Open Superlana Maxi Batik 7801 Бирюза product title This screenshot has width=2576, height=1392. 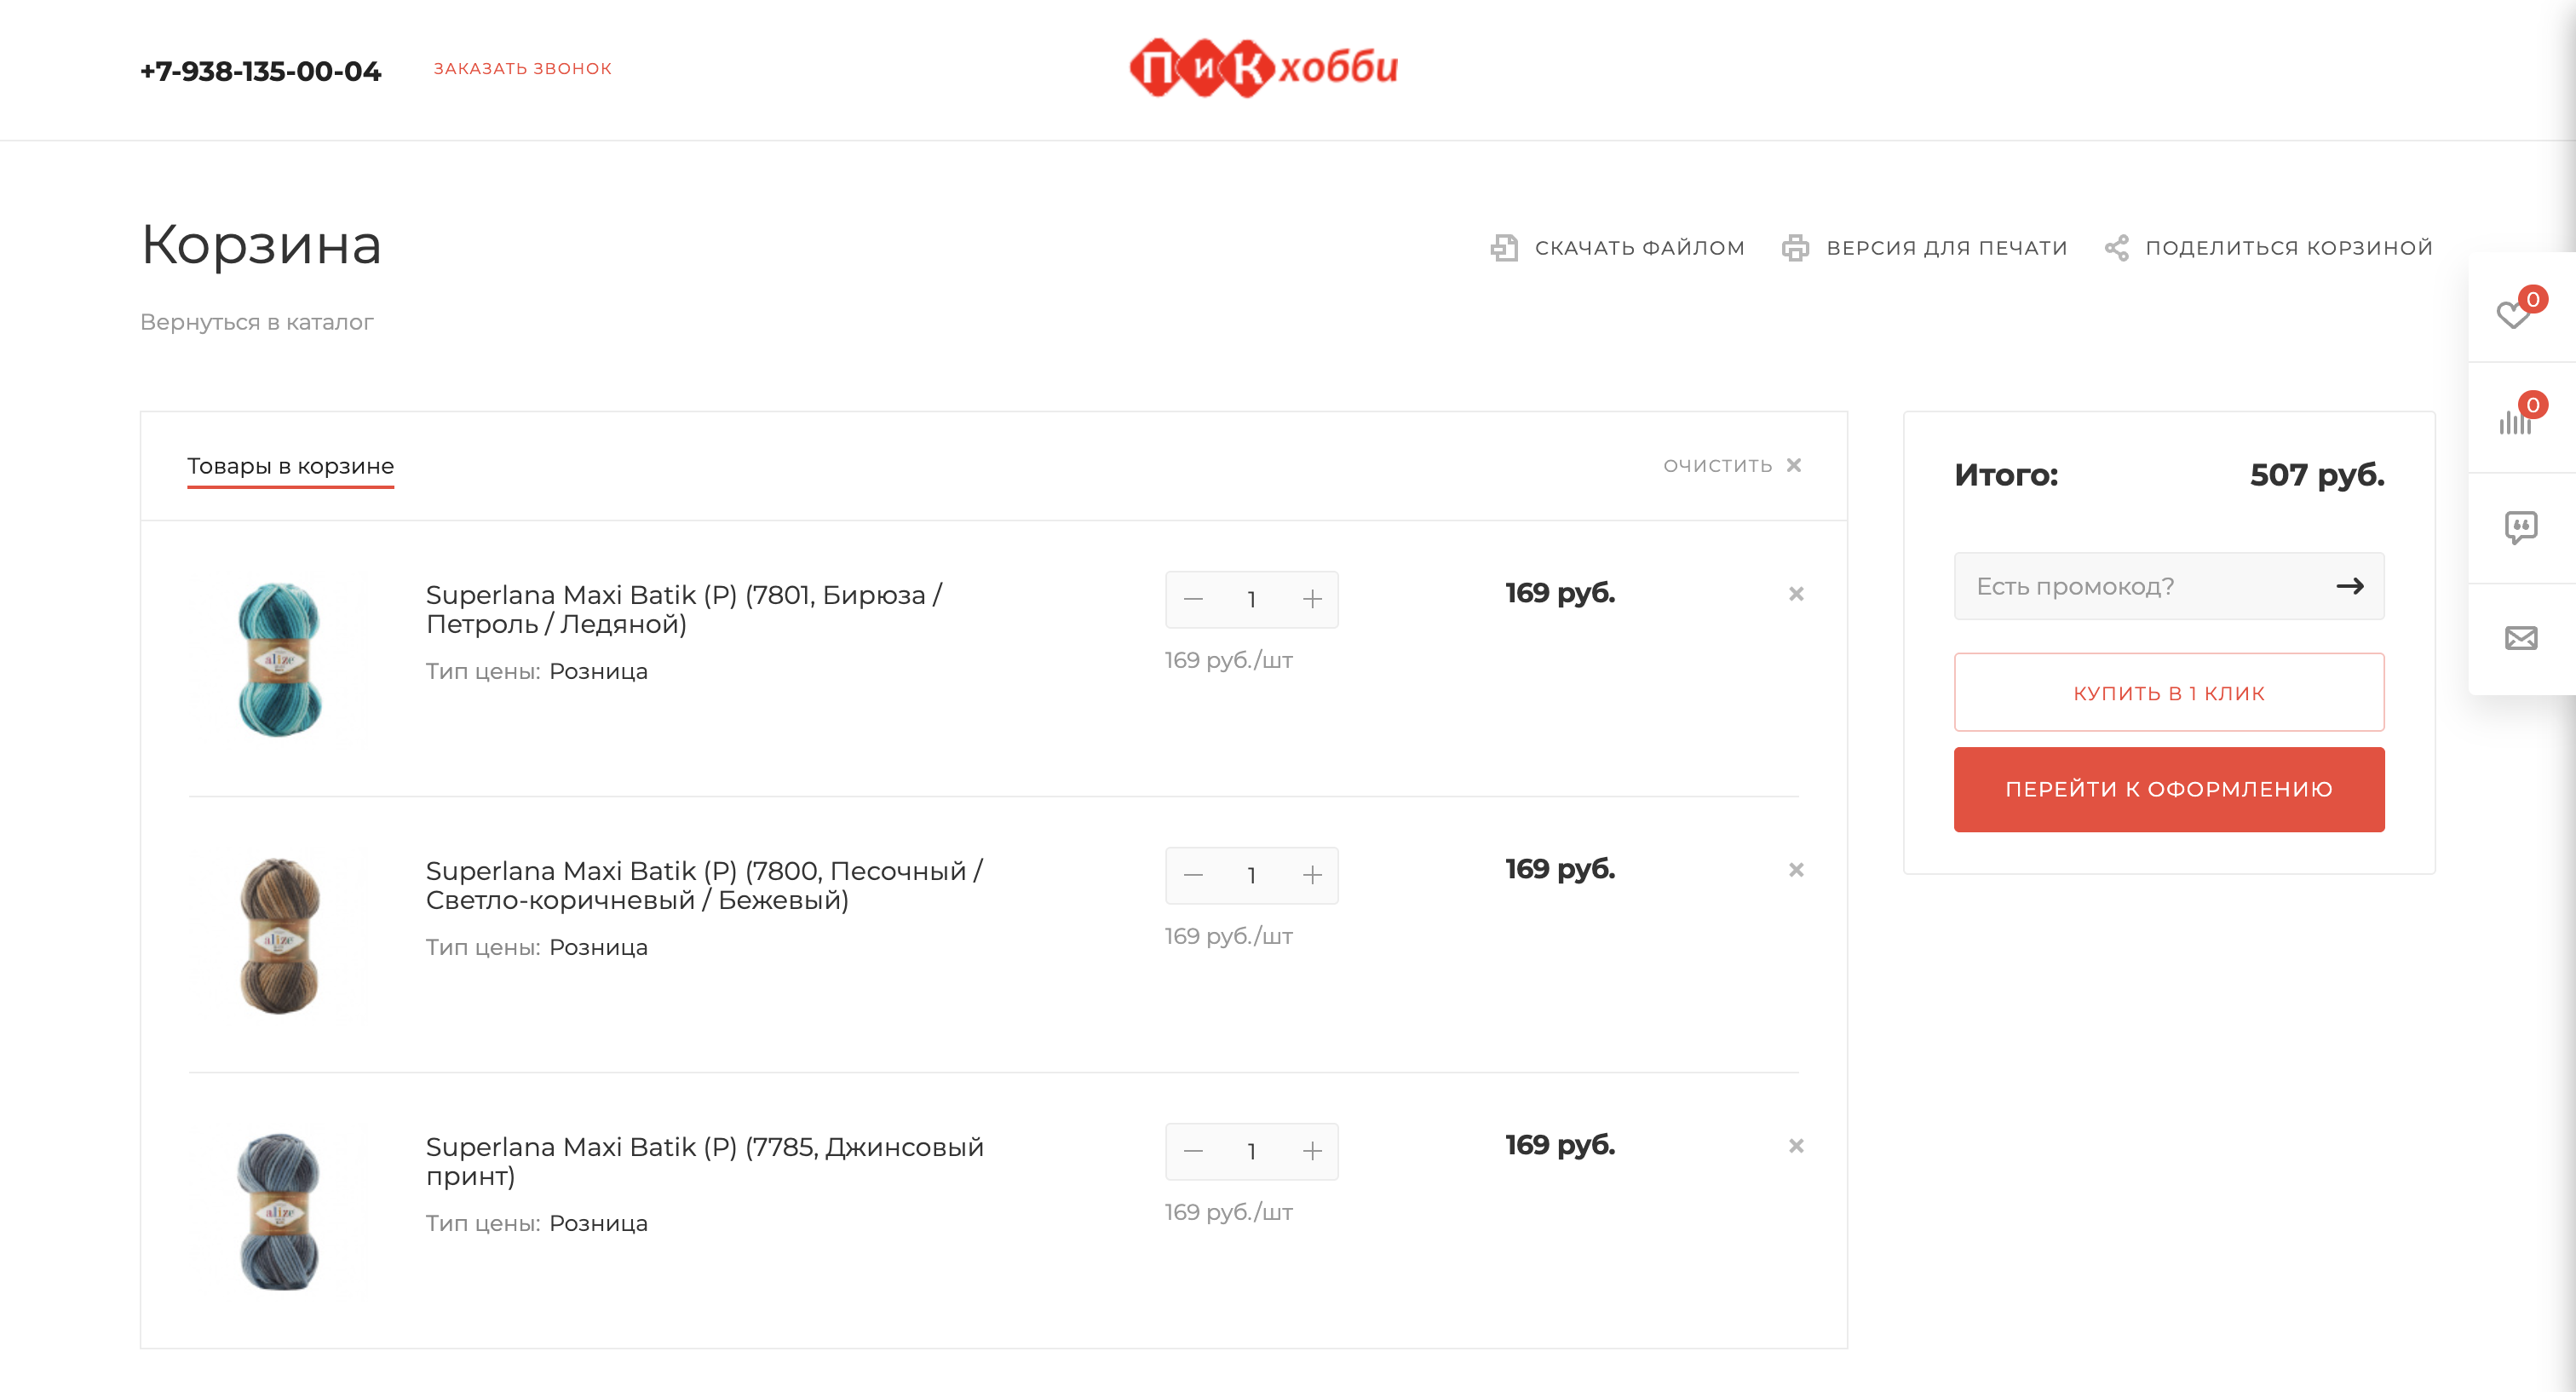click(684, 609)
